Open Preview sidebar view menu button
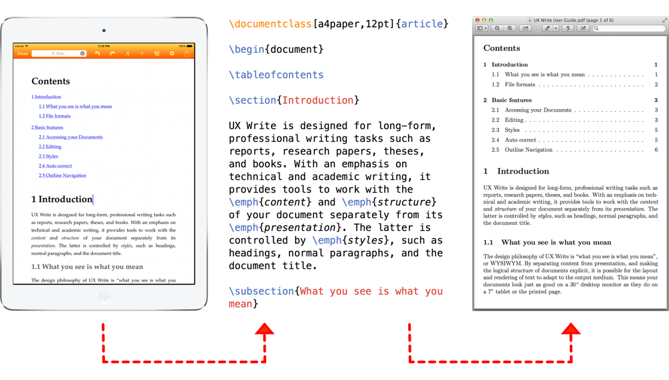 tap(482, 28)
